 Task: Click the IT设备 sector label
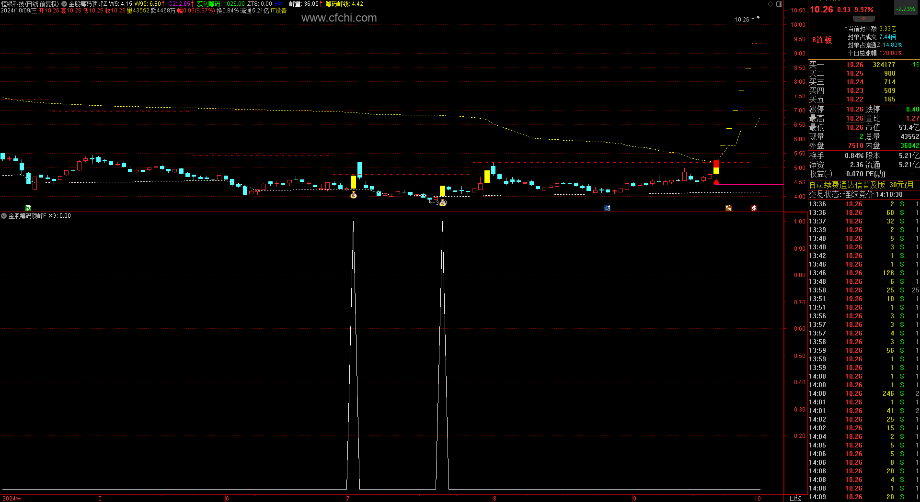point(278,11)
